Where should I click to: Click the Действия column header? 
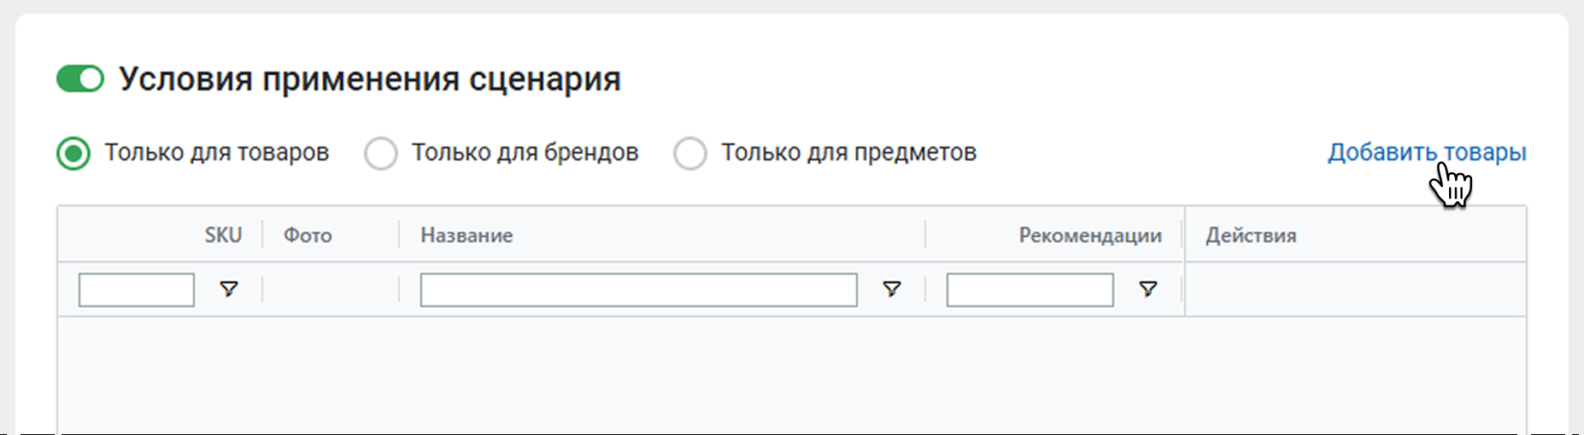(1251, 235)
